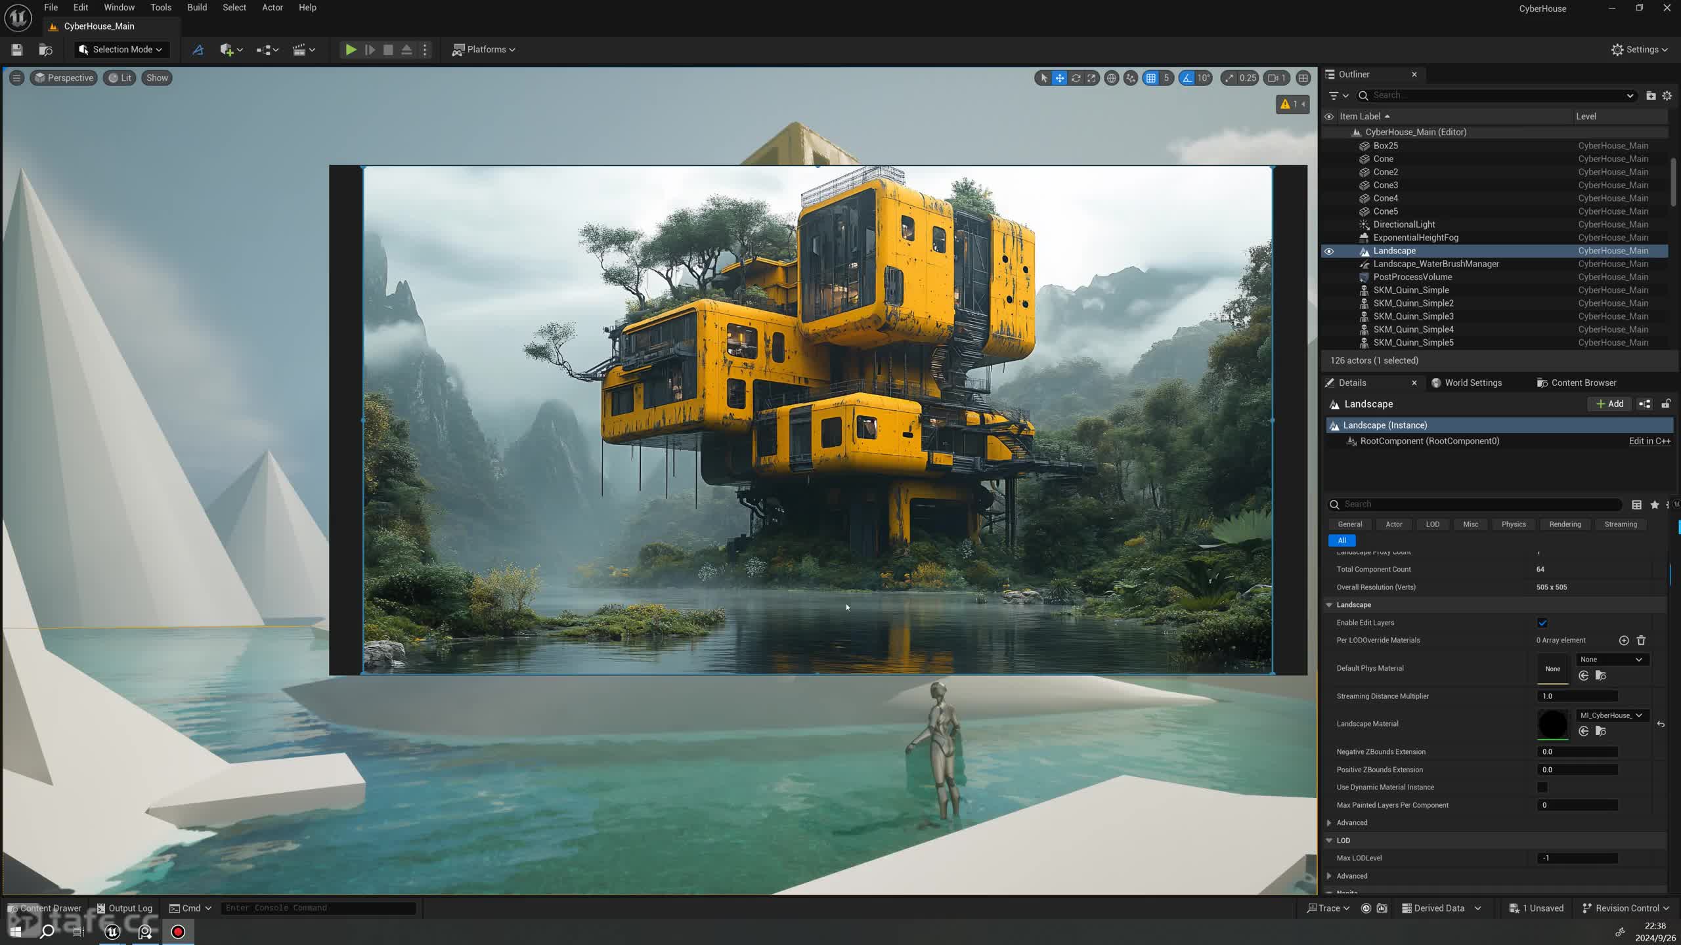Open the Perspective view mode menu

click(64, 77)
